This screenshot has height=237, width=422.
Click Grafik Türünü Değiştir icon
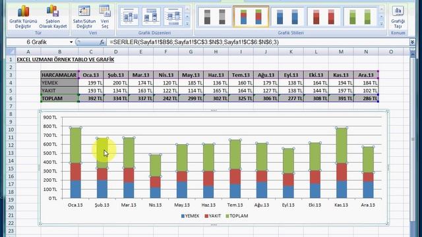24,11
